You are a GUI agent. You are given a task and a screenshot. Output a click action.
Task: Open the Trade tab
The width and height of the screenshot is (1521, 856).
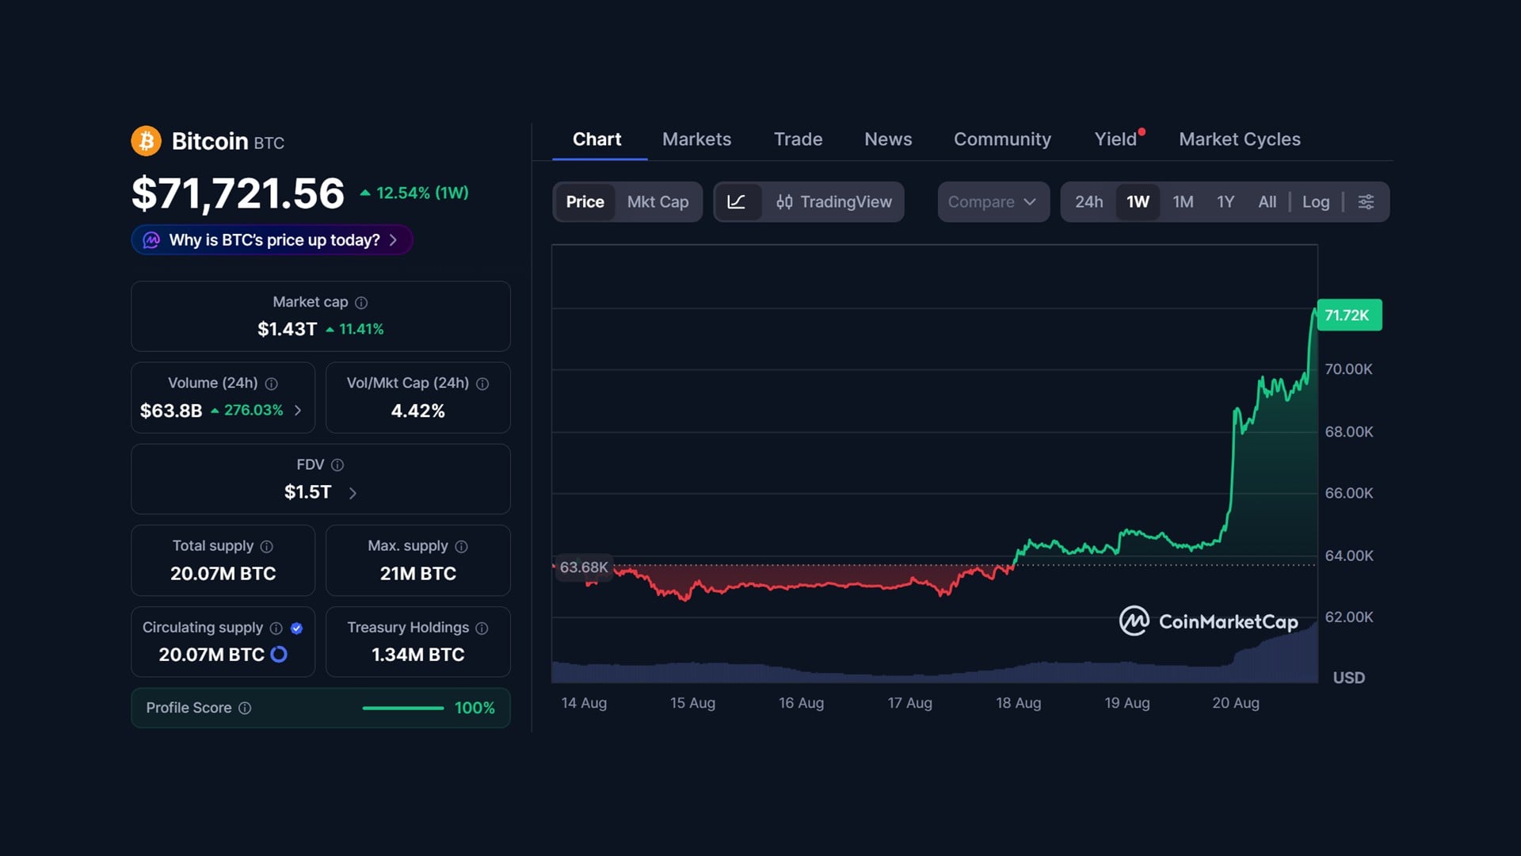pyautogui.click(x=798, y=139)
